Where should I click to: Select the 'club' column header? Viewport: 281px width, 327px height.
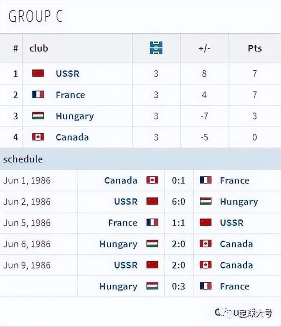pyautogui.click(x=39, y=48)
